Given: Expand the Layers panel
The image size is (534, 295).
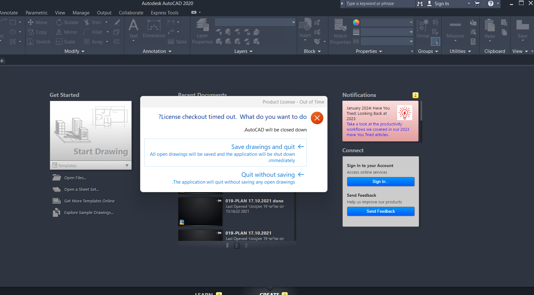Looking at the screenshot, I should pyautogui.click(x=244, y=51).
